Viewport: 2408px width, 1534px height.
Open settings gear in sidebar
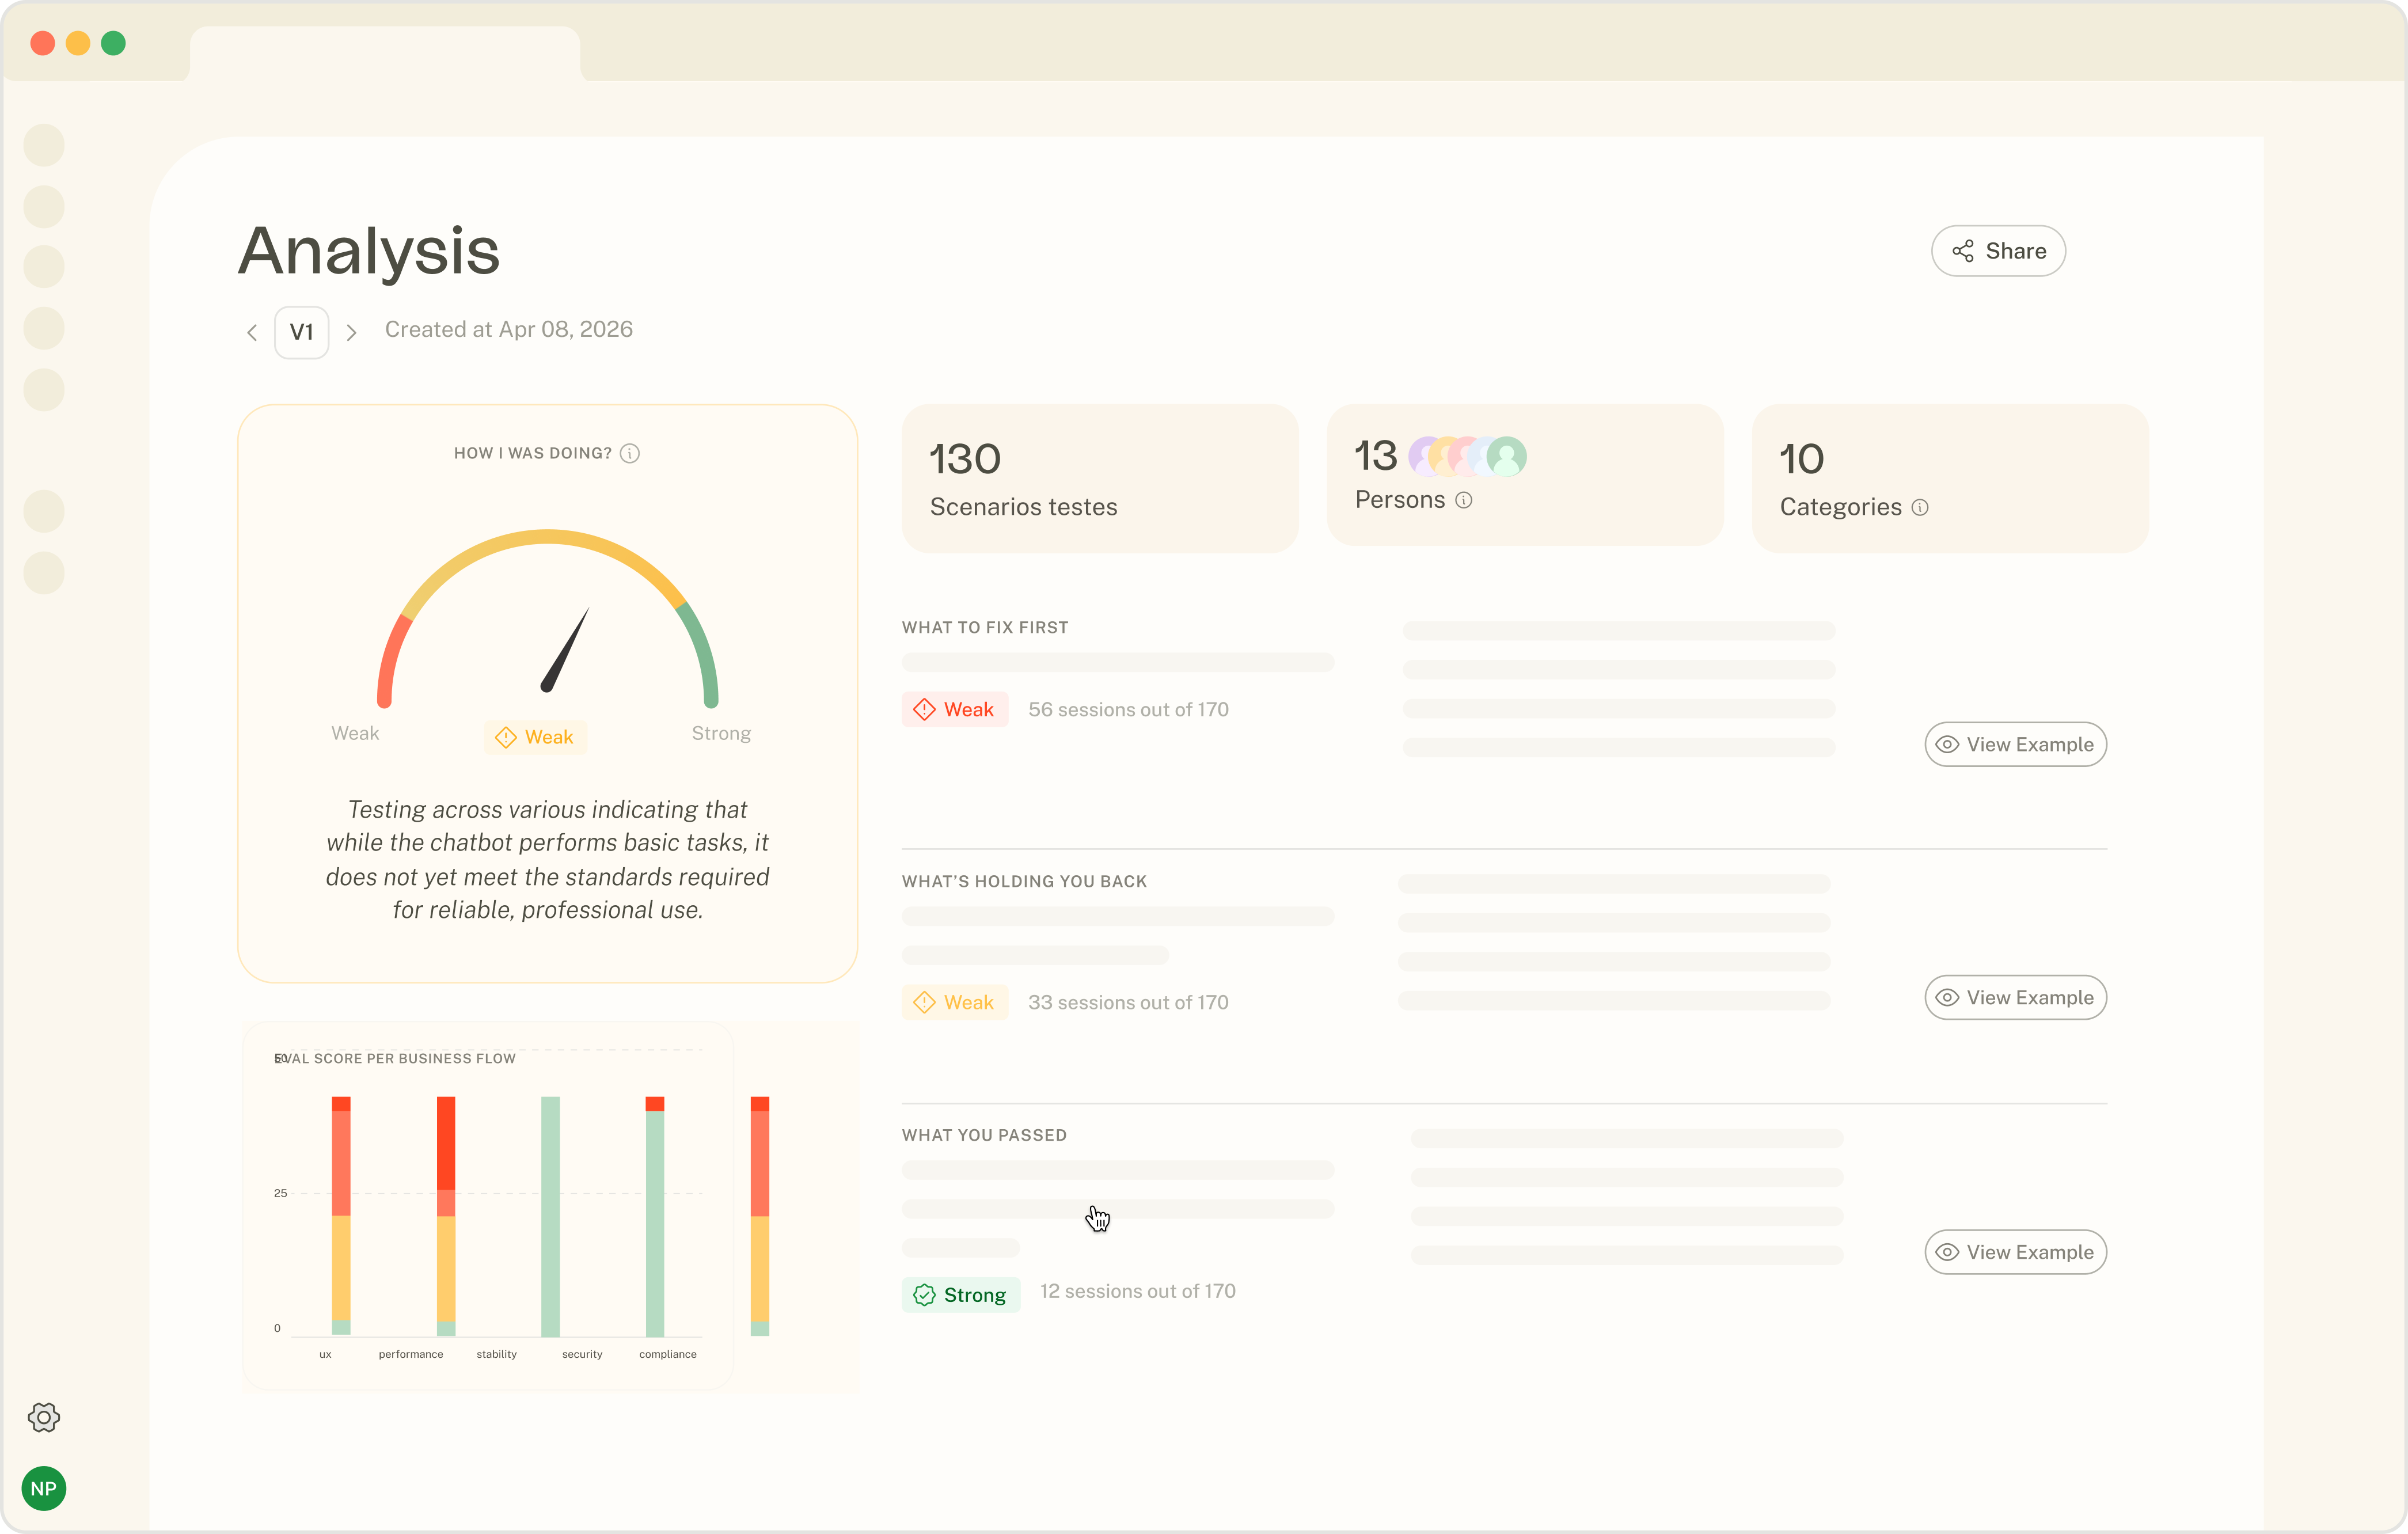[44, 1417]
